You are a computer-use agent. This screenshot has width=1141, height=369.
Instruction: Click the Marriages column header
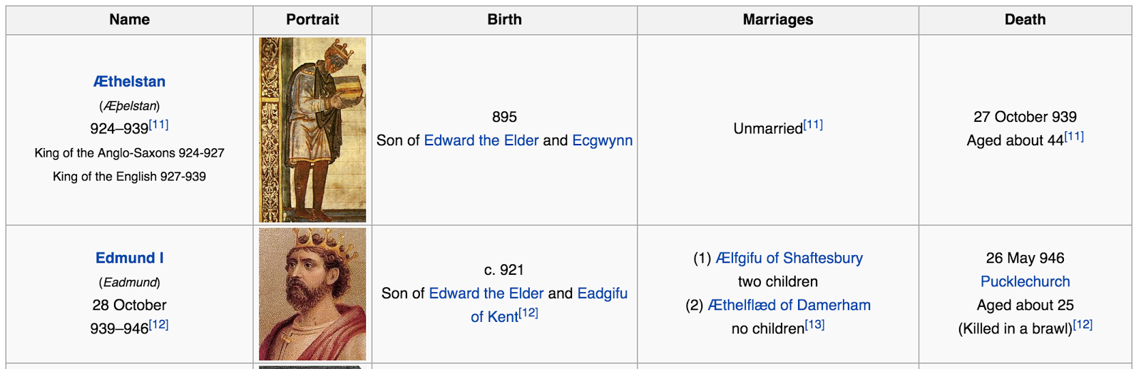click(777, 20)
